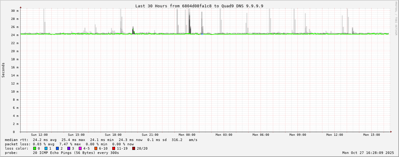Screen dimensions: 399x157
Task: Click the light blue loss color 1 swatch
Action: tap(46, 148)
